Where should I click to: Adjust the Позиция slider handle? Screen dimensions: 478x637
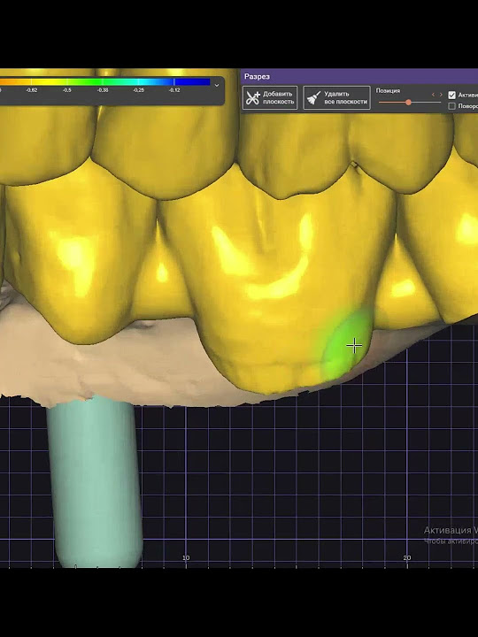(x=408, y=103)
